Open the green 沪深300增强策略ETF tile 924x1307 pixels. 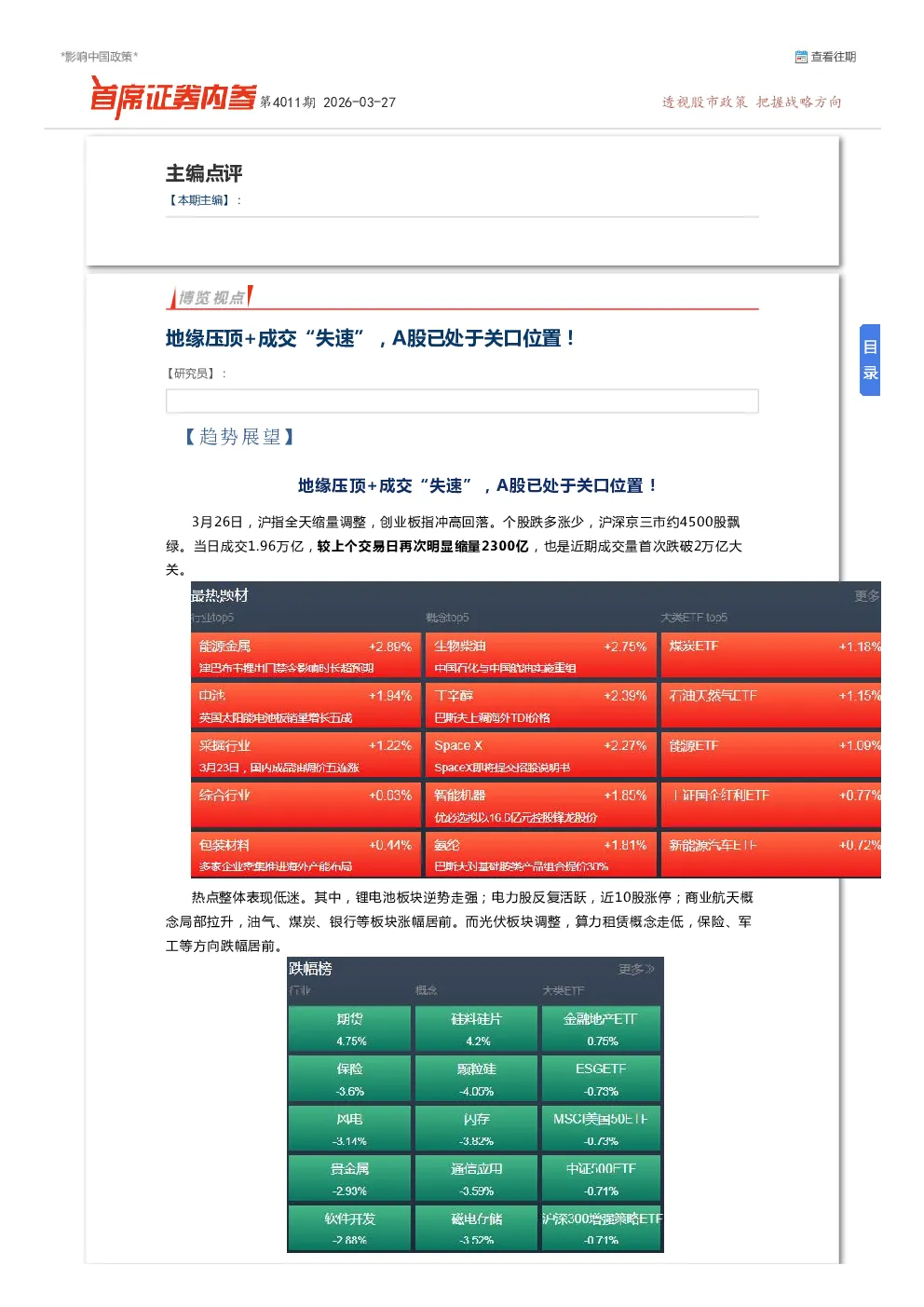click(x=602, y=1228)
